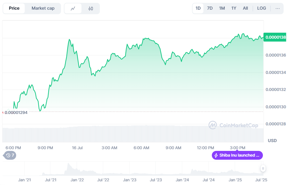The height and width of the screenshot is (185, 287).
Task: Select the 1Y time range
Action: click(x=234, y=8)
